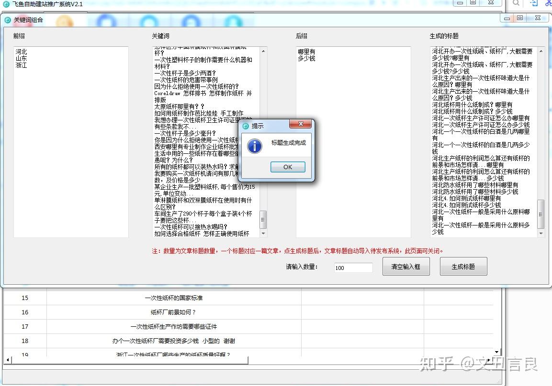Close the 飞鱼自助建站推广系统 main window
Screen dimensions: 552x386
(x=491, y=2)
